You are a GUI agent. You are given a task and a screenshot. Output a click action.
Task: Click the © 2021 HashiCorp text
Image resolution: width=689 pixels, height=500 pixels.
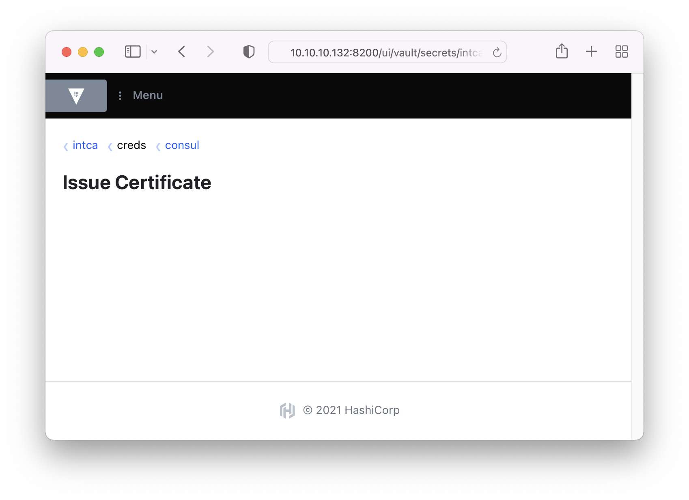(x=351, y=410)
